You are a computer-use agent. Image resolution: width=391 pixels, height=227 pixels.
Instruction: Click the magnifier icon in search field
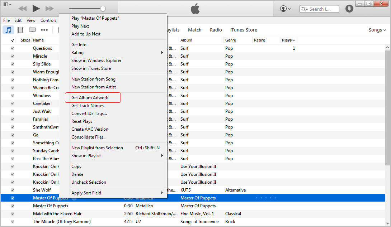pos(305,9)
